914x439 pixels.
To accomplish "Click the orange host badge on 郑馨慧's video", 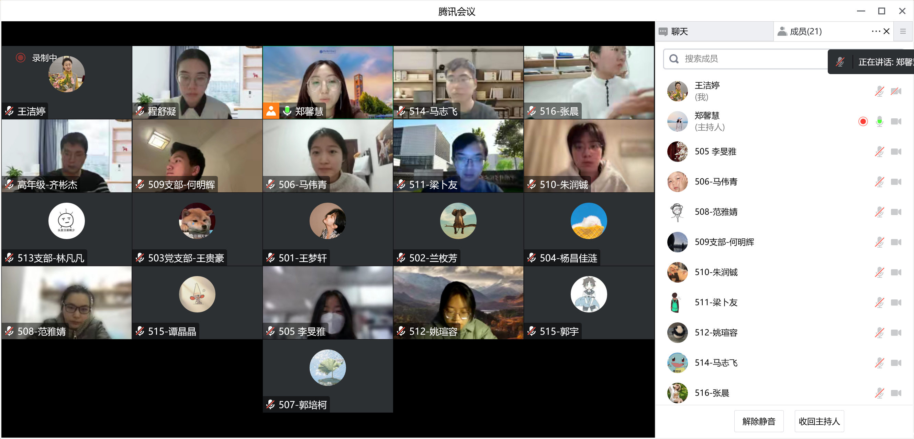I will (271, 111).
